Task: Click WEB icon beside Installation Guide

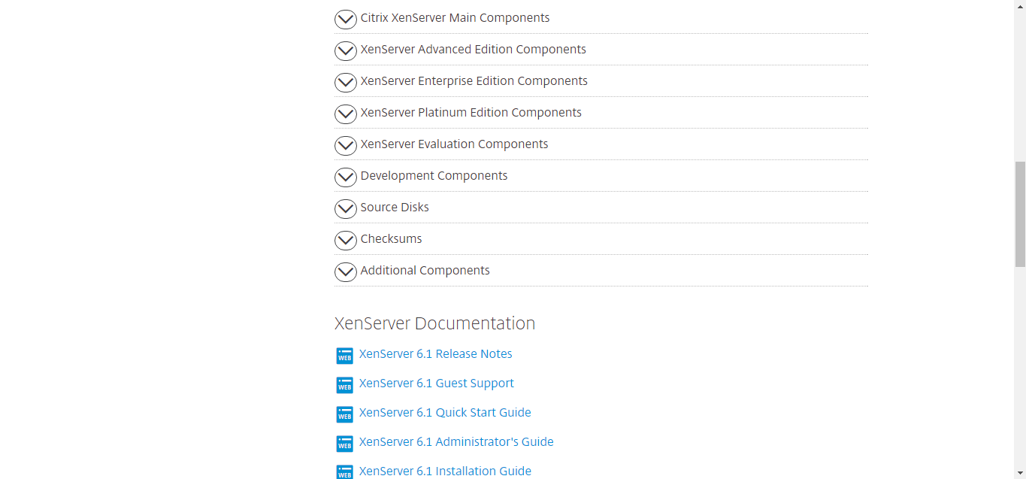Action: 344,472
